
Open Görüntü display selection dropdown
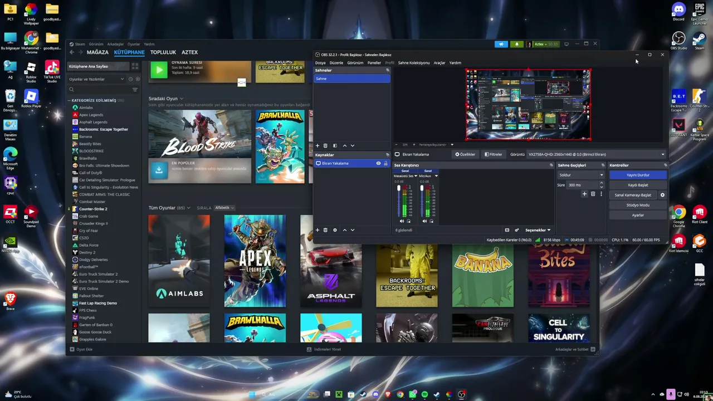click(x=597, y=154)
